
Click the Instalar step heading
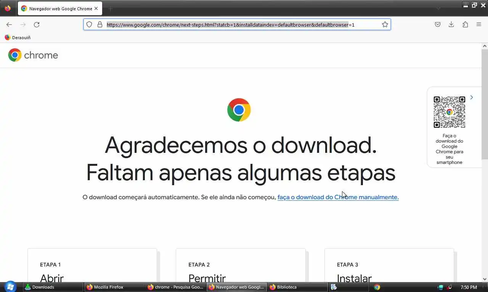[x=354, y=278]
